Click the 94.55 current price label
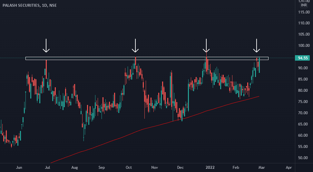The image size is (313, 172). point(303,58)
